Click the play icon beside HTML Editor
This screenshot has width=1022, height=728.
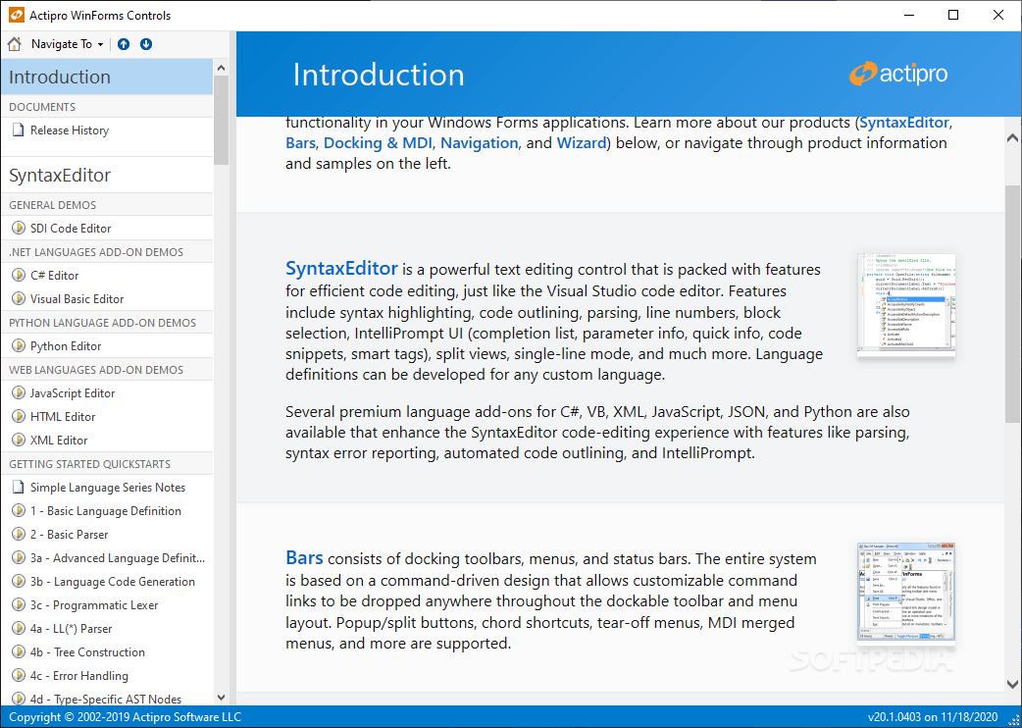click(x=19, y=416)
